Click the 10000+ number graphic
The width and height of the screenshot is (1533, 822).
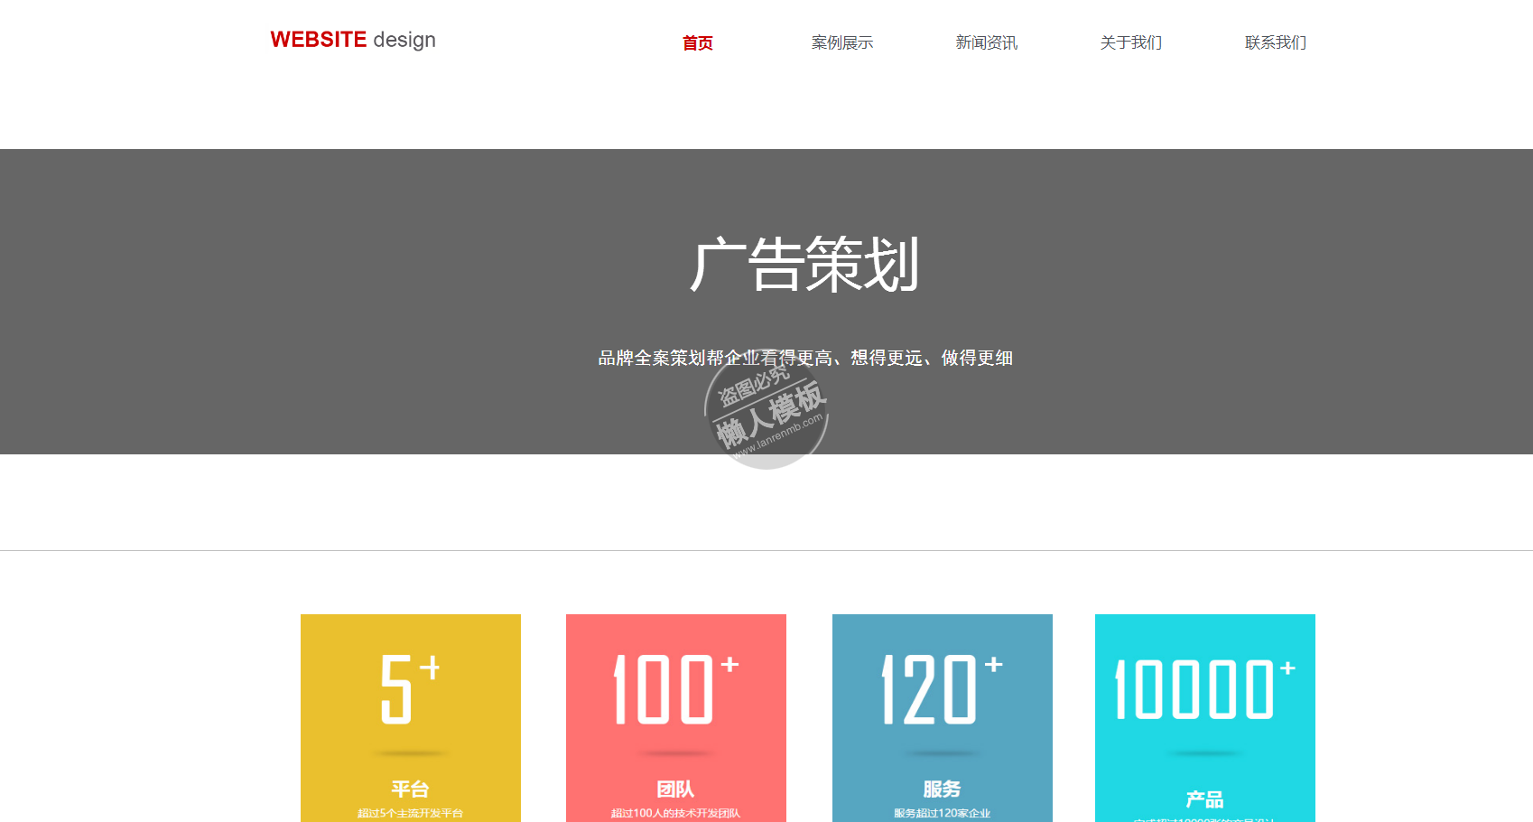pyautogui.click(x=1204, y=689)
